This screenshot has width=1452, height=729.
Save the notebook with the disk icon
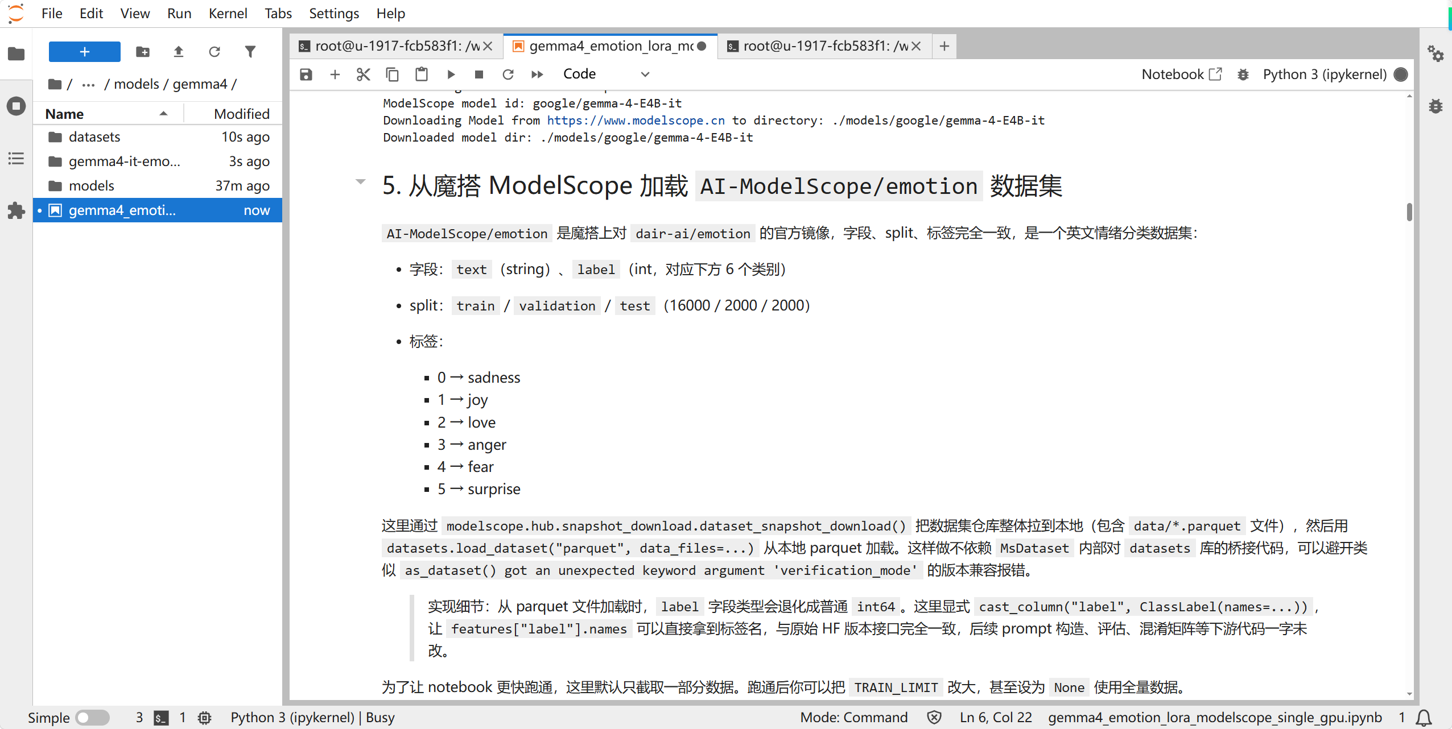click(x=306, y=74)
